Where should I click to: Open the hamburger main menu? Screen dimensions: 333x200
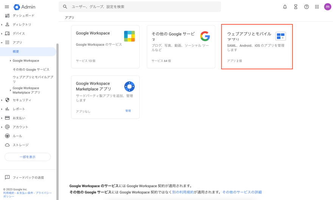7,7
